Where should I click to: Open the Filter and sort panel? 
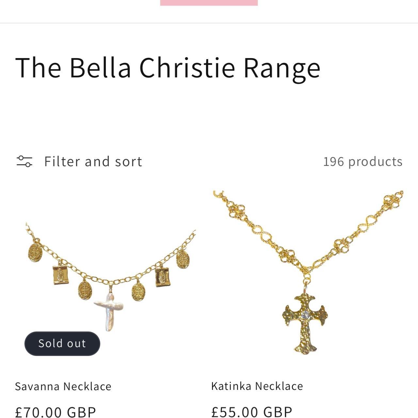93,161
